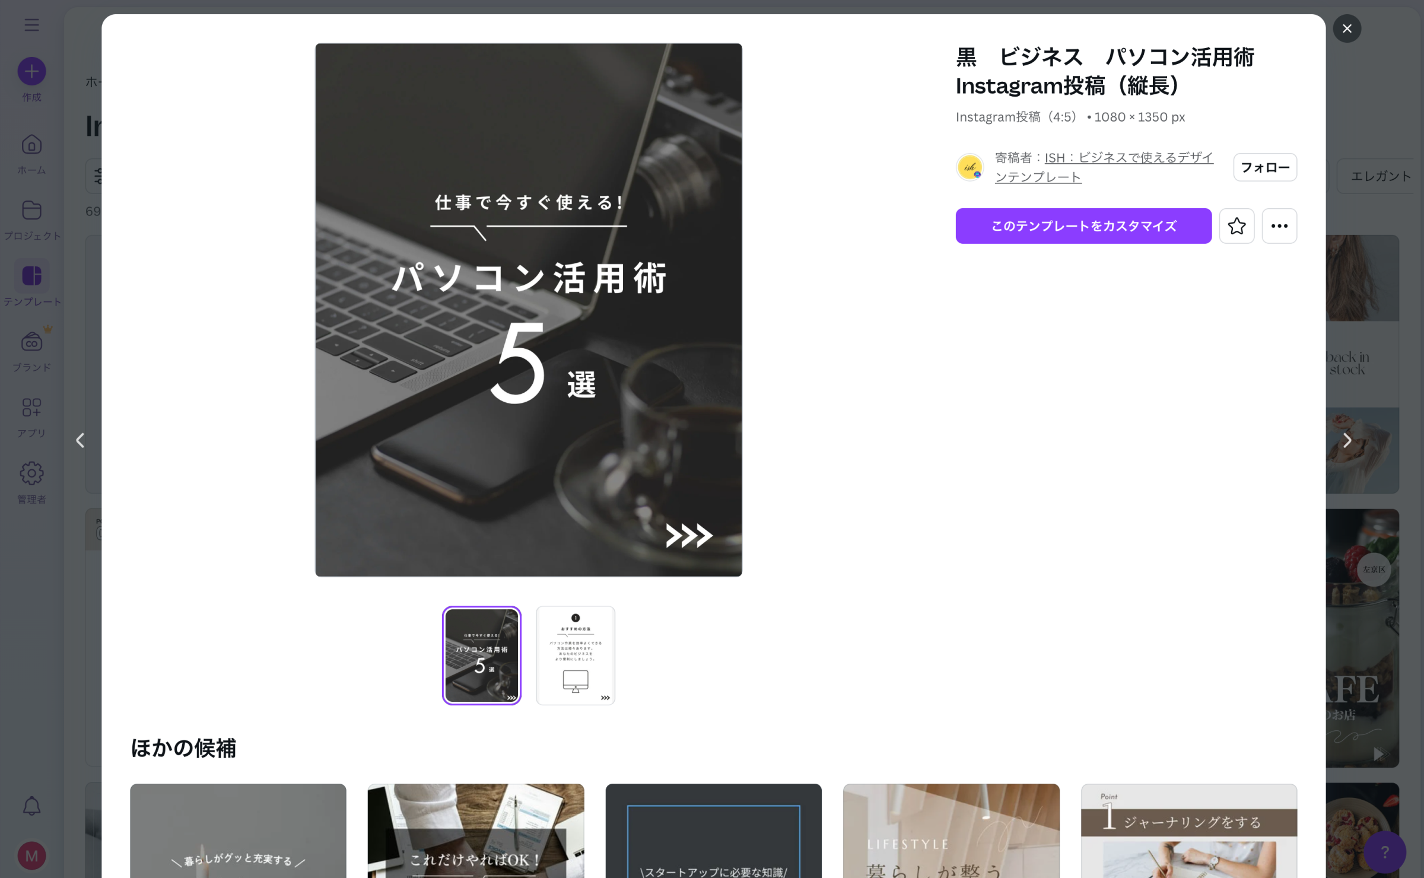The width and height of the screenshot is (1424, 878).
Task: Click the ISH contributor avatar
Action: point(970,167)
